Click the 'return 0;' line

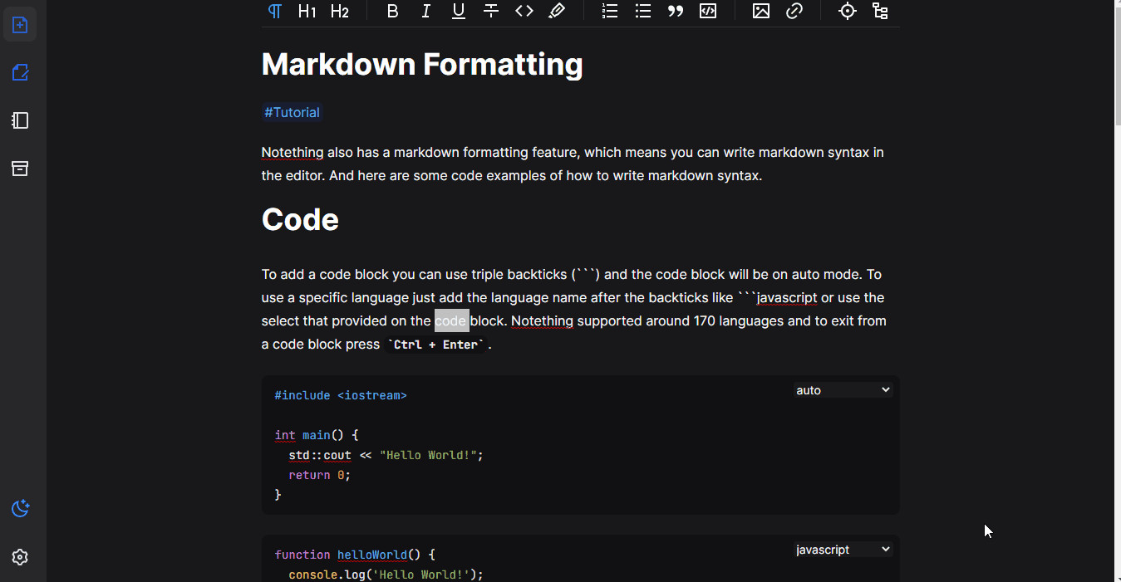[320, 475]
